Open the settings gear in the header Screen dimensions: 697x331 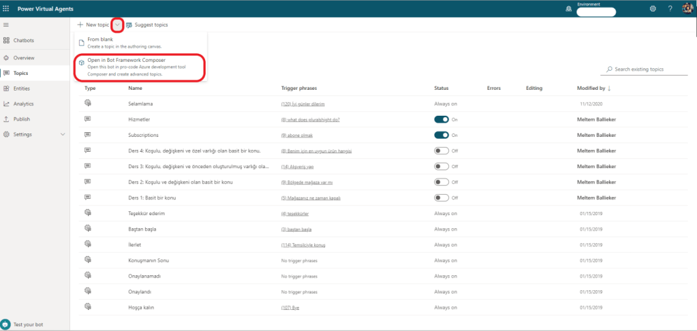pos(653,9)
